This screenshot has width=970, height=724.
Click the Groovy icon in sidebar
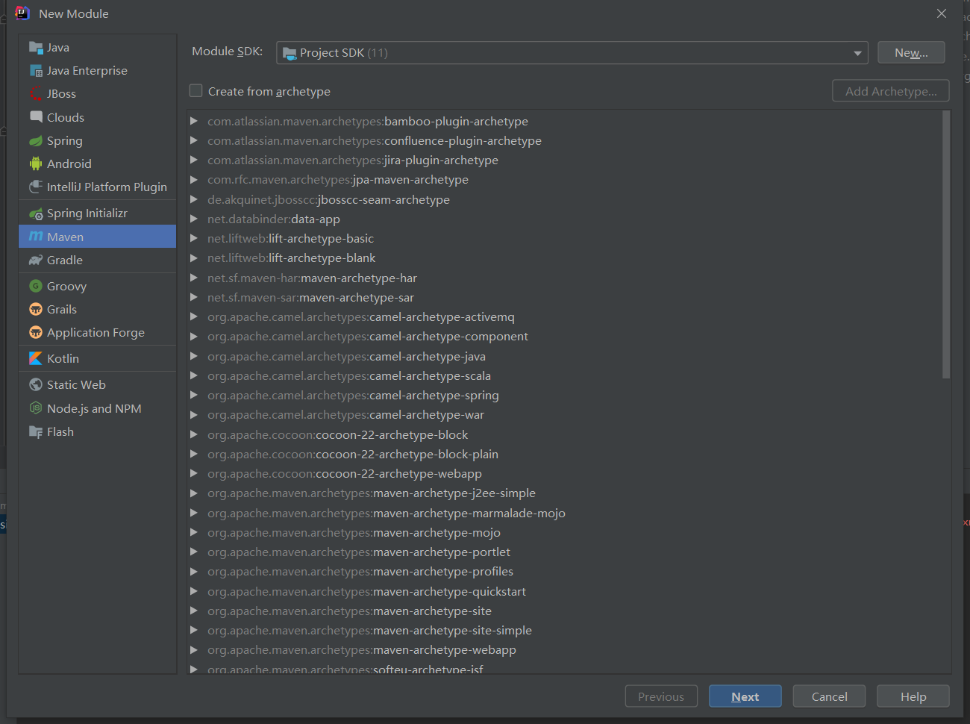coord(36,287)
